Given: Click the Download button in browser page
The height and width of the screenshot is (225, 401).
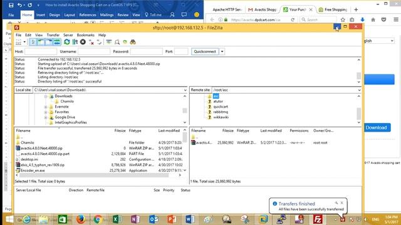Looking at the screenshot, I should (376, 127).
